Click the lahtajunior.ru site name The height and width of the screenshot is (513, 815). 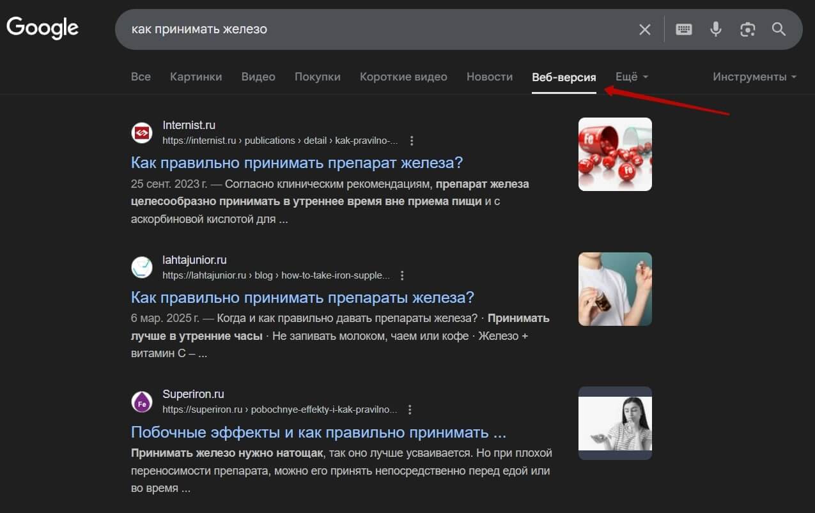(x=194, y=260)
